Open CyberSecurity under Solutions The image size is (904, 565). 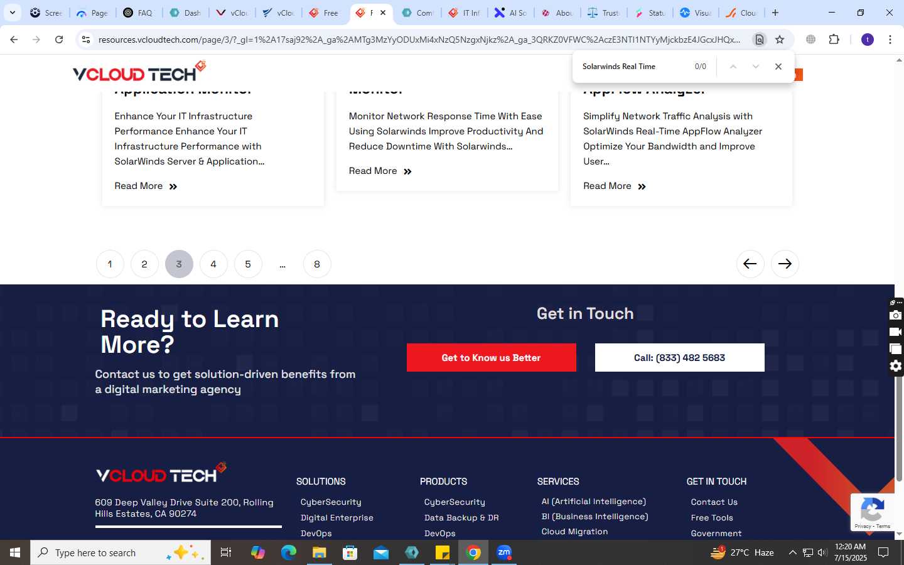[331, 502]
